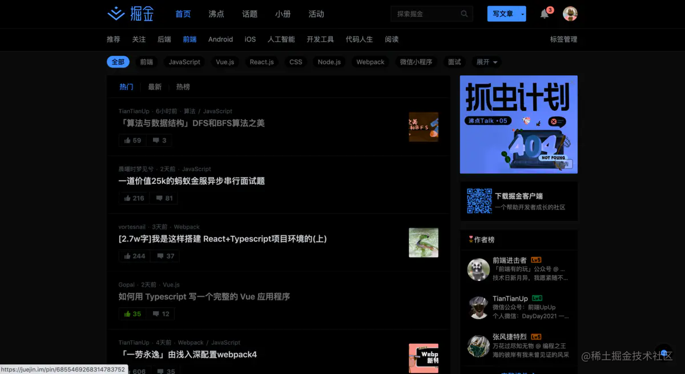Click the 写文章 button
This screenshot has width=685, height=374.
point(503,14)
